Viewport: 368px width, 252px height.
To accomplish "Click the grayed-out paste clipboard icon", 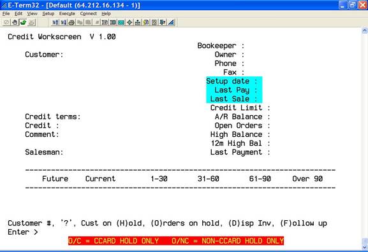I will click(x=88, y=22).
